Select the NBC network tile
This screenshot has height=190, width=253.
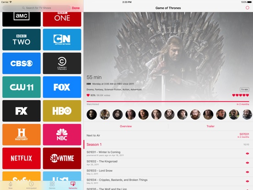click(x=62, y=134)
